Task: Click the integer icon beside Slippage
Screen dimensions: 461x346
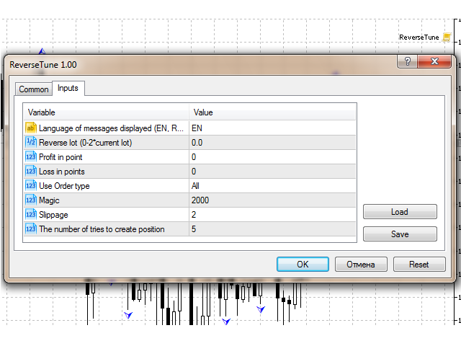Action: pos(31,214)
